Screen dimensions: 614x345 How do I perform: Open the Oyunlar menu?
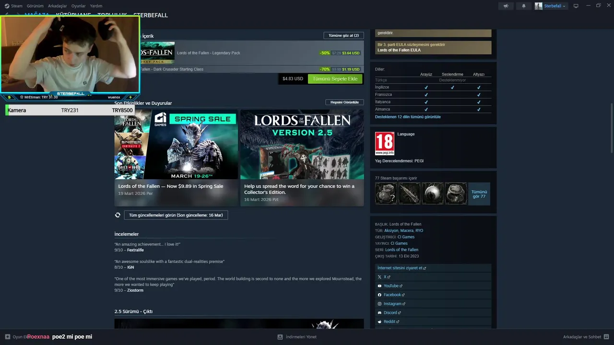tap(79, 6)
